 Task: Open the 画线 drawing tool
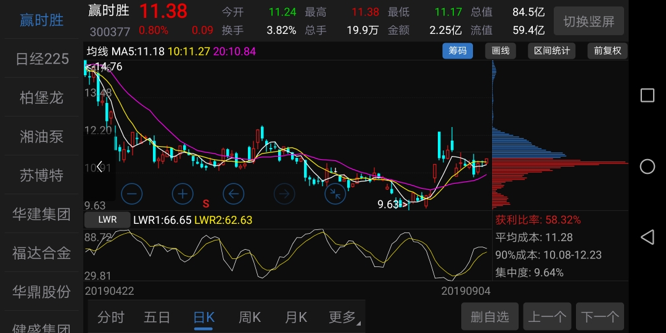(x=500, y=51)
